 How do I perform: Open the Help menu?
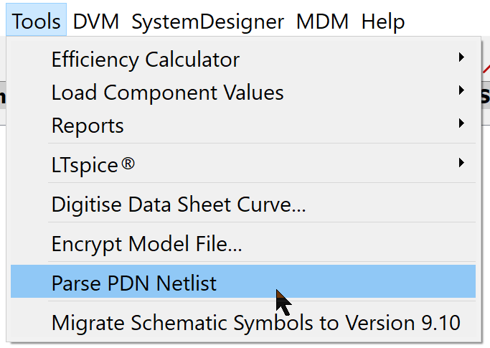click(x=382, y=21)
